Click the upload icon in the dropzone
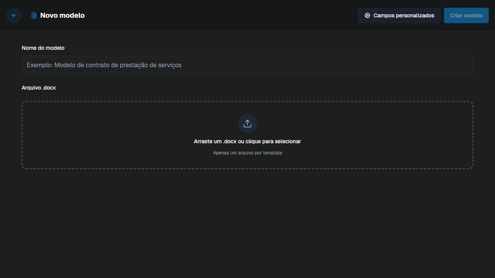Screen dimensions: 495x278 click(247, 124)
